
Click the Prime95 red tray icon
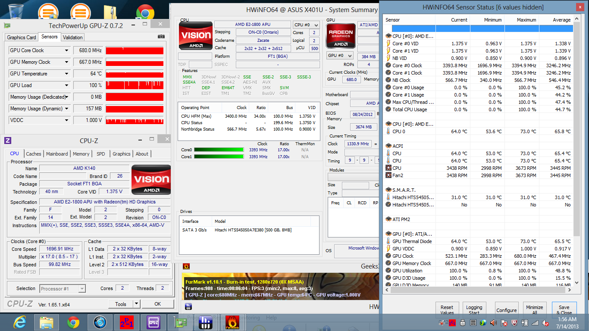pyautogui.click(x=452, y=322)
